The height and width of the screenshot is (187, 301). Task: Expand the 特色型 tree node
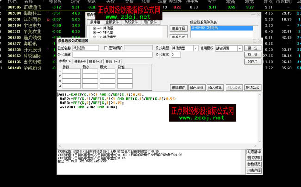point(94,33)
